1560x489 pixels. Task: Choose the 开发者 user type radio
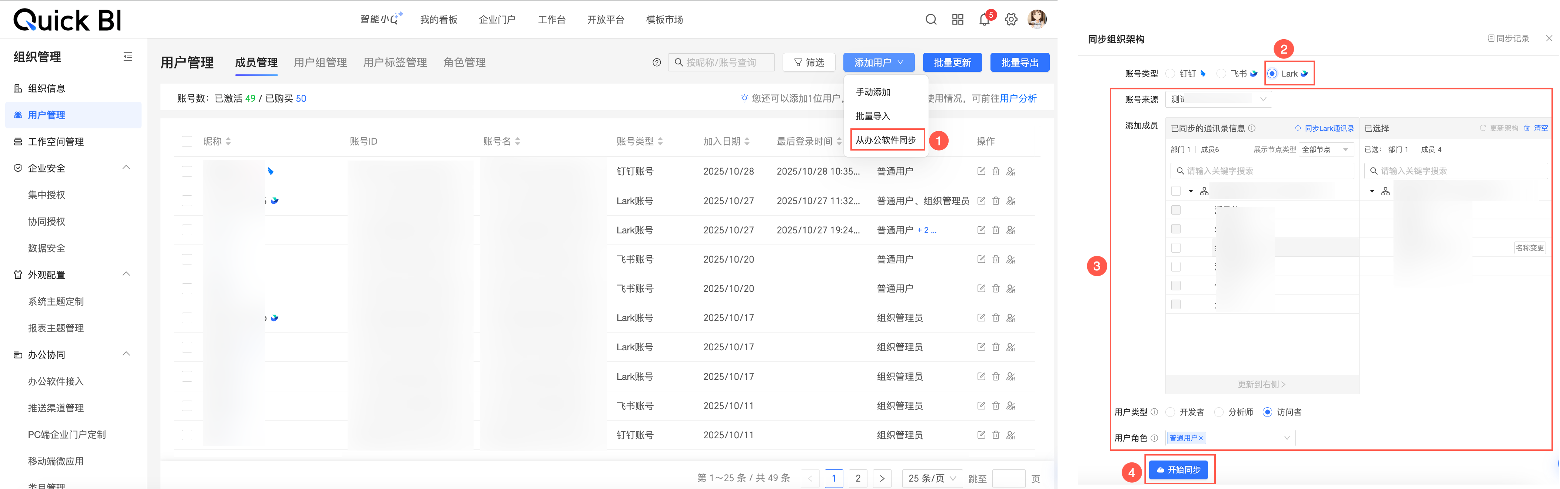[1170, 412]
